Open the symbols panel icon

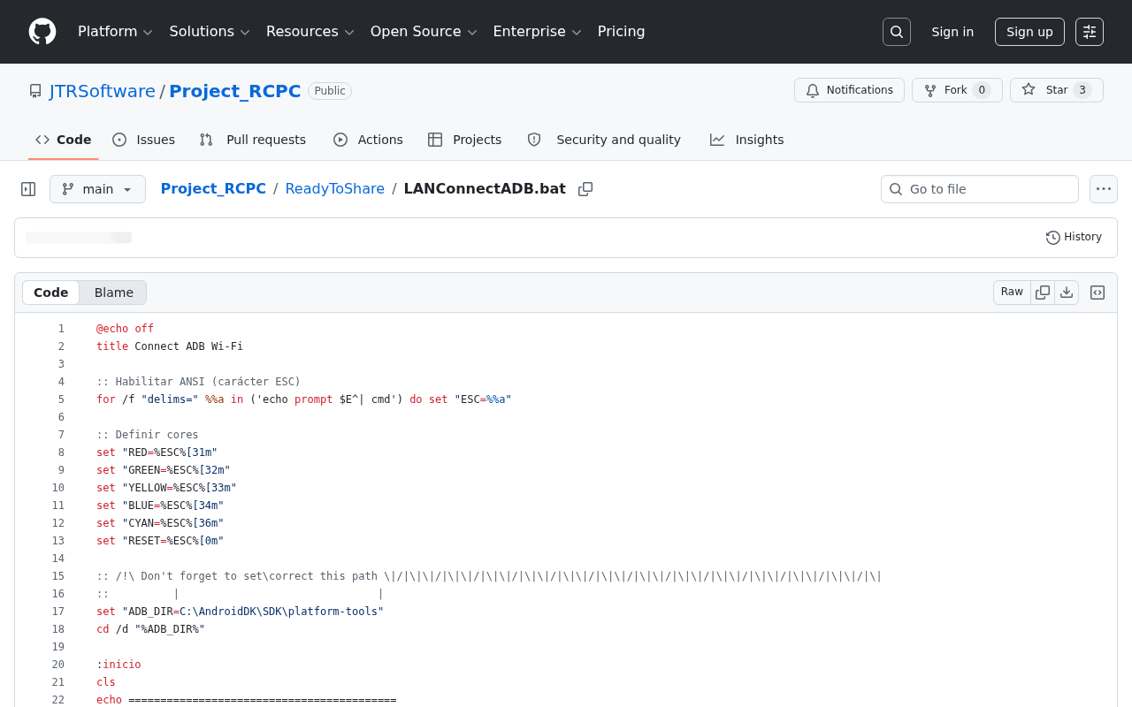coord(1098,293)
